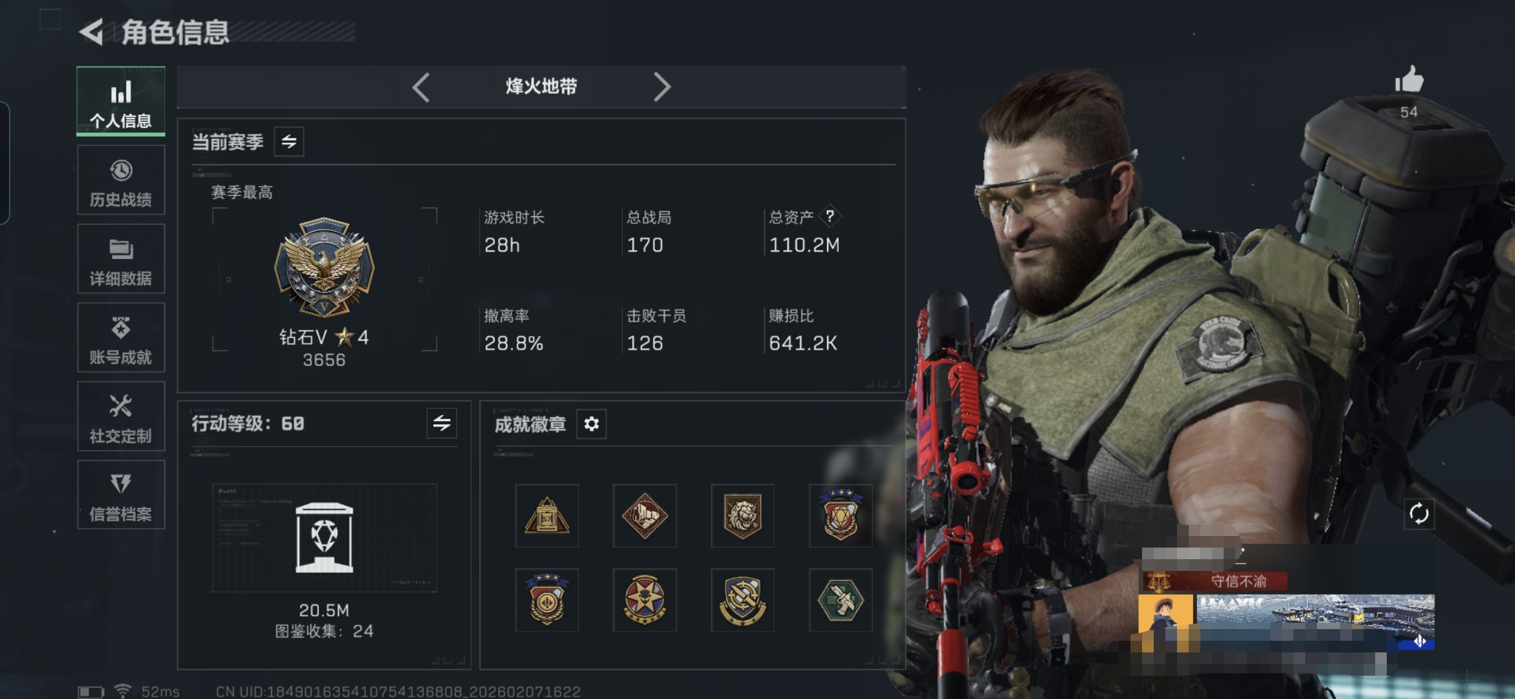
Task: Give a thumbs-up like to this profile
Action: [x=1409, y=80]
